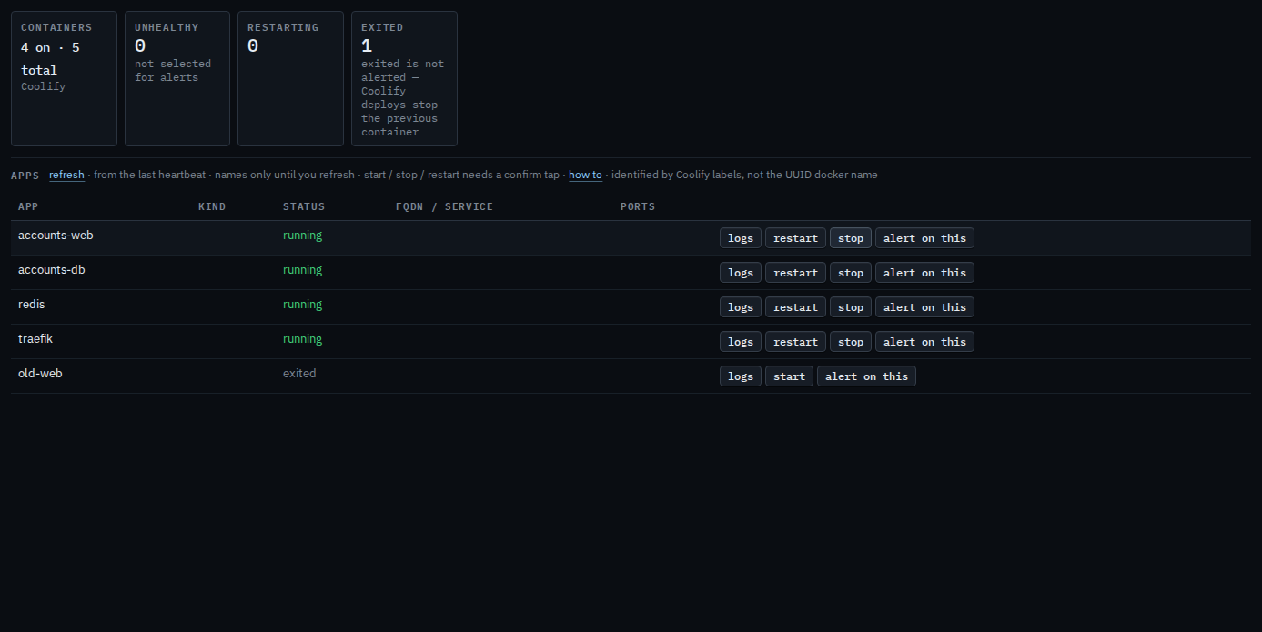Stop the traefik container
Screen dimensions: 1262x632
tap(851, 342)
